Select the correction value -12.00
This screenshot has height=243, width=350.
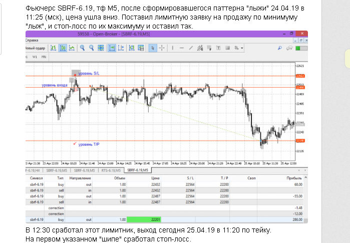(298, 213)
